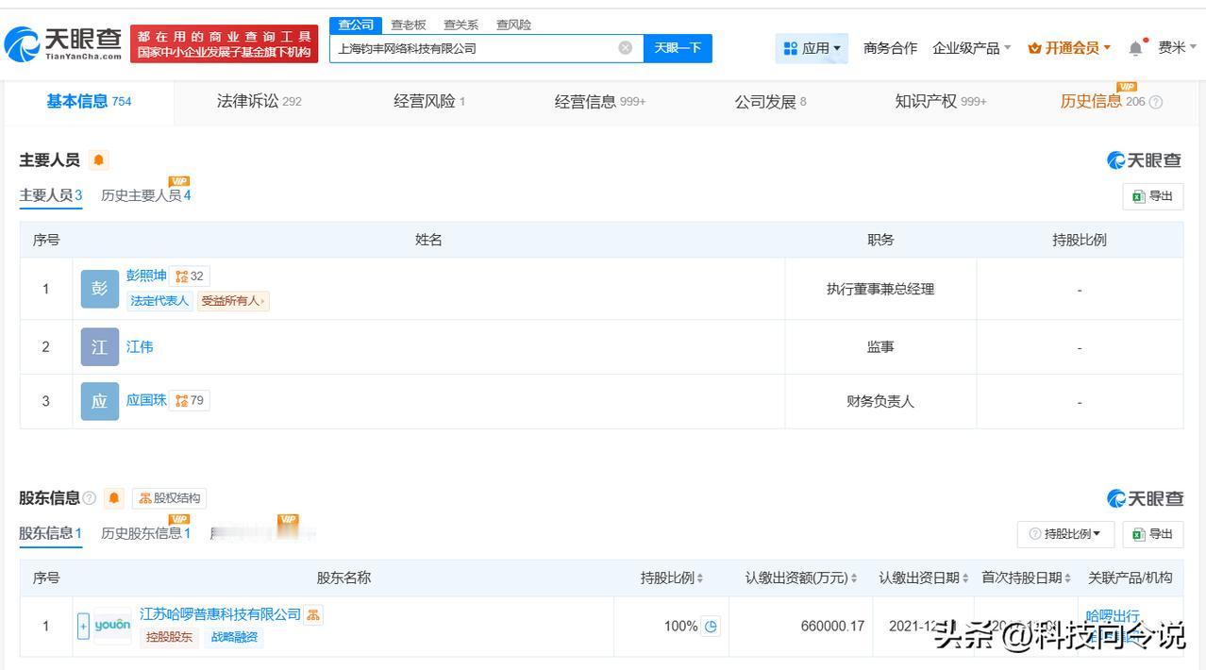Open 应国珠 relationship count 79 badge
The width and height of the screenshot is (1206, 670).
pos(190,400)
